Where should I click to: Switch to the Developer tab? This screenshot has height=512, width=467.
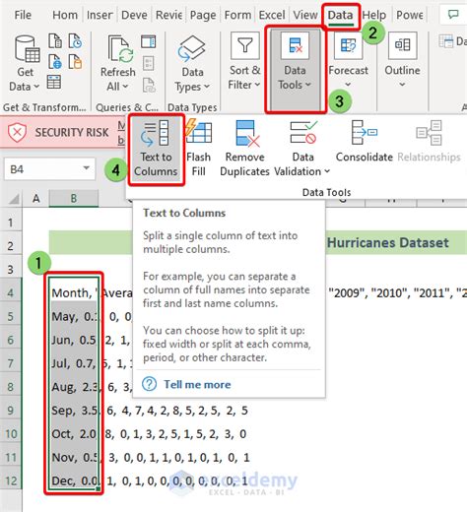click(134, 15)
